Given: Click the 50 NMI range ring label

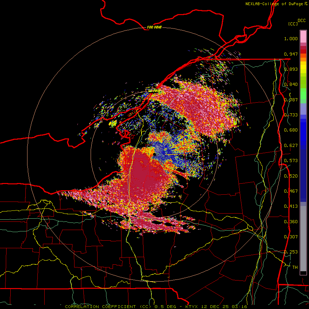Looking at the screenshot, I should click(154, 91).
